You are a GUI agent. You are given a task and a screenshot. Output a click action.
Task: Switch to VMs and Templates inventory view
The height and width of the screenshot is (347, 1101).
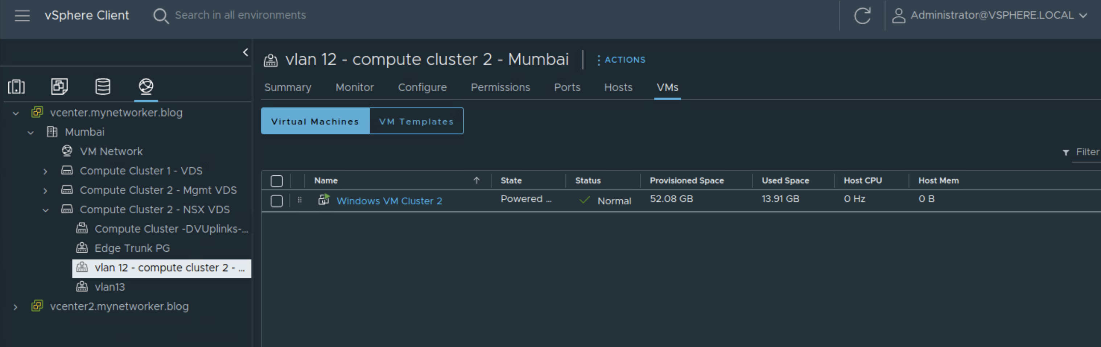[x=59, y=87]
